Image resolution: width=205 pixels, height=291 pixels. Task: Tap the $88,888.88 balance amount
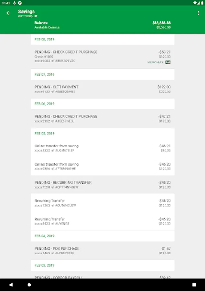pos(161,23)
